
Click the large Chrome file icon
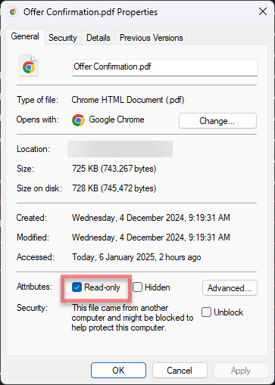pos(29,66)
